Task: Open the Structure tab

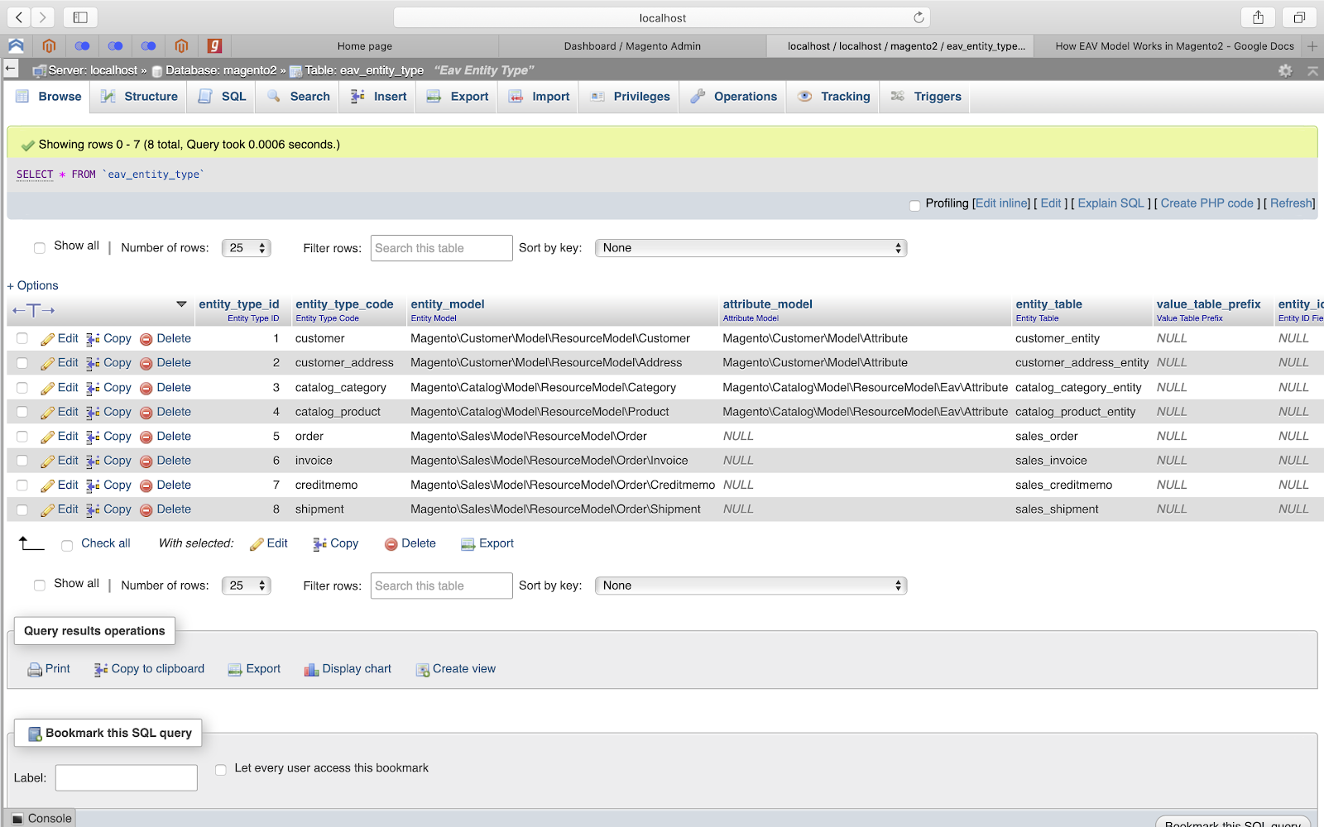Action: click(139, 97)
